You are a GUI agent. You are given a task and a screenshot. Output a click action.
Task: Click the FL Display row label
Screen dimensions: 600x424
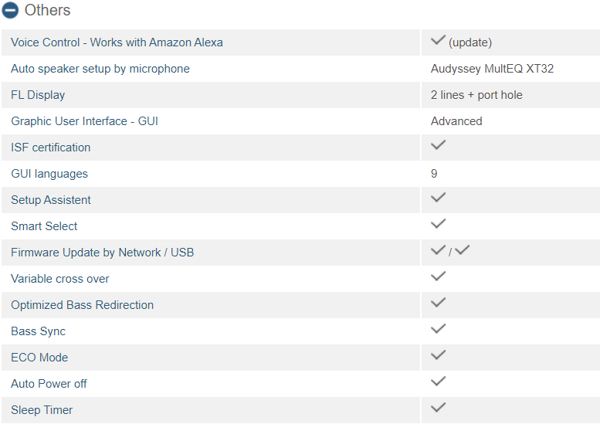[38, 95]
